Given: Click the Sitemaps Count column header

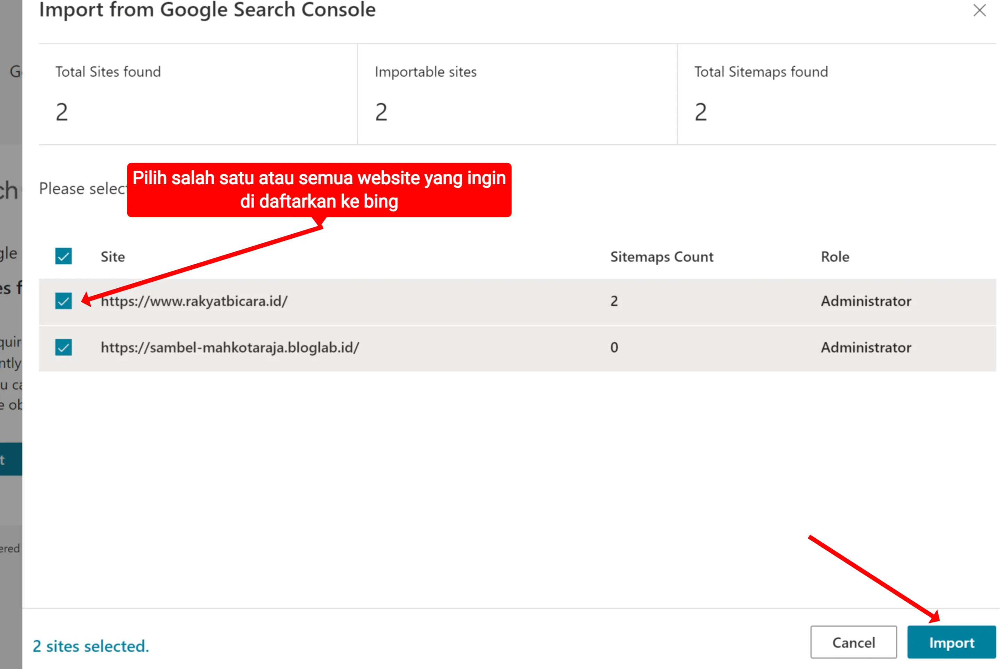Looking at the screenshot, I should click(x=661, y=257).
